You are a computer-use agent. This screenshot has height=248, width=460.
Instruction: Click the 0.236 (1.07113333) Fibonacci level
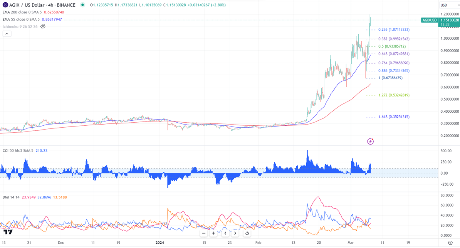click(394, 30)
